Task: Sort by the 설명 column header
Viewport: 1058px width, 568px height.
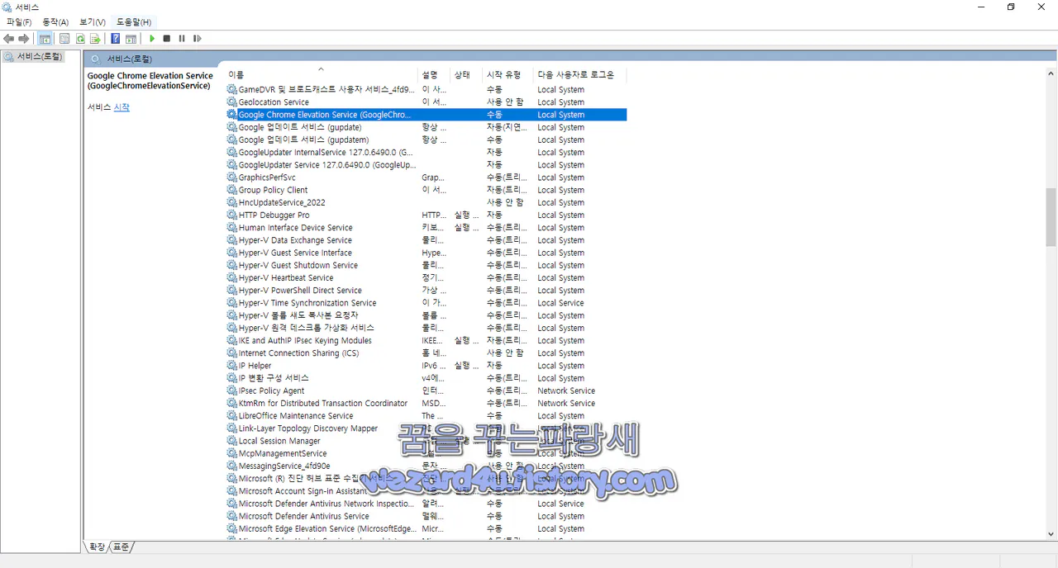Action: (x=434, y=75)
